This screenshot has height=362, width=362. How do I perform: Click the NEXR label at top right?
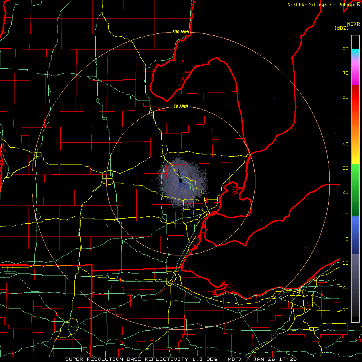[354, 24]
